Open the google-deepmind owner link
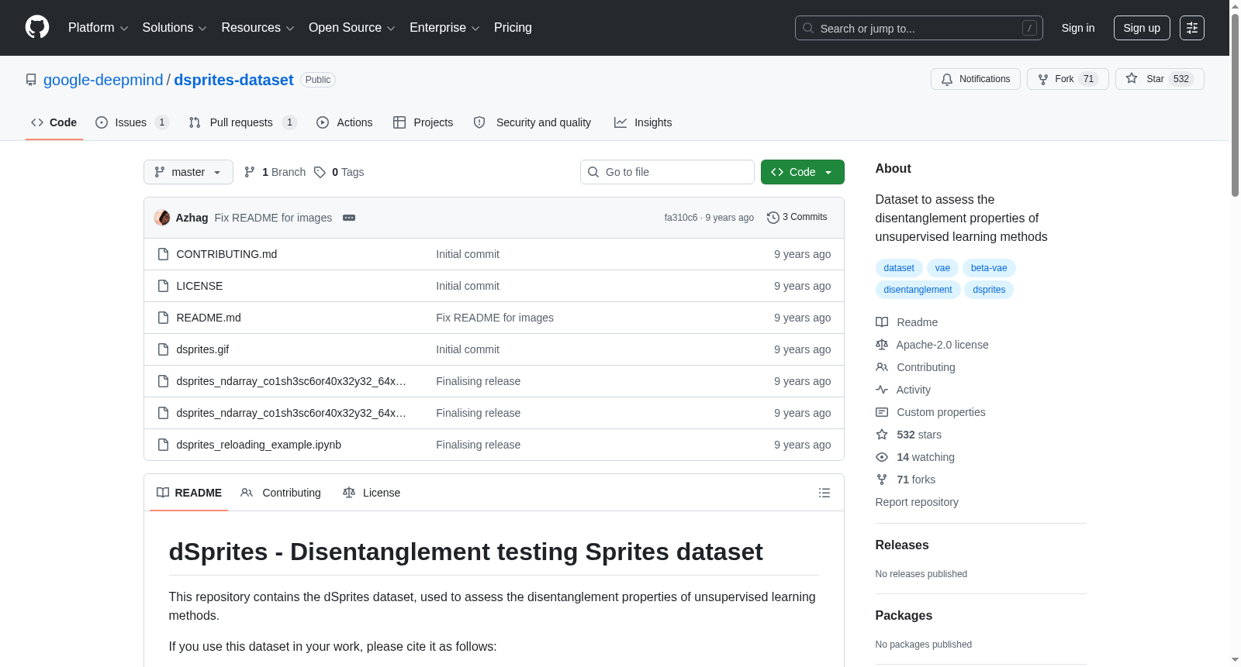Image resolution: width=1241 pixels, height=667 pixels. click(x=103, y=80)
